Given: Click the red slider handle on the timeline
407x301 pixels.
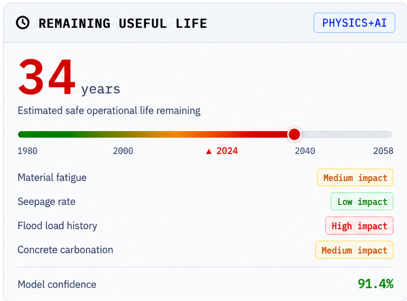Looking at the screenshot, I should [x=294, y=134].
